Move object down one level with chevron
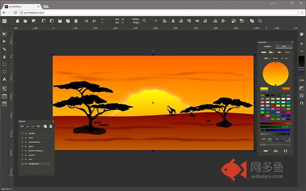This screenshot has width=306, height=191. pos(33,126)
